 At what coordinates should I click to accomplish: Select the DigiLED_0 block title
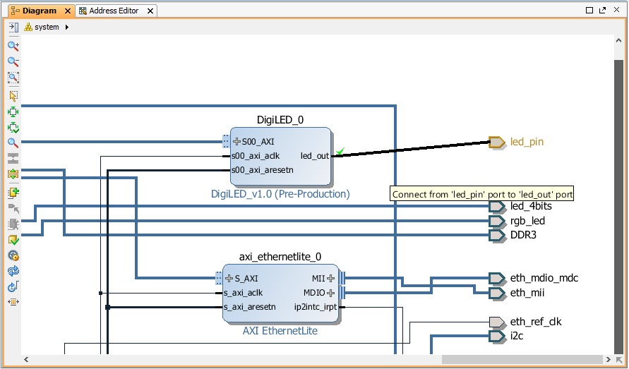pos(280,120)
